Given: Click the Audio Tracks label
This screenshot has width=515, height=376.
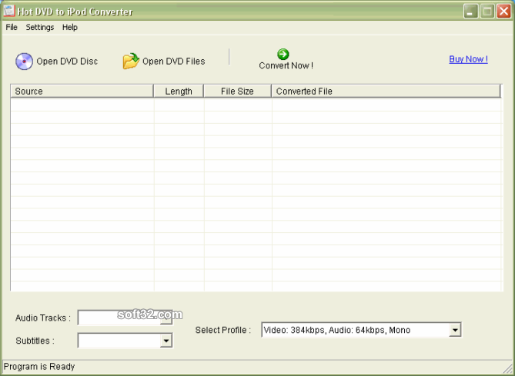Looking at the screenshot, I should [x=43, y=318].
